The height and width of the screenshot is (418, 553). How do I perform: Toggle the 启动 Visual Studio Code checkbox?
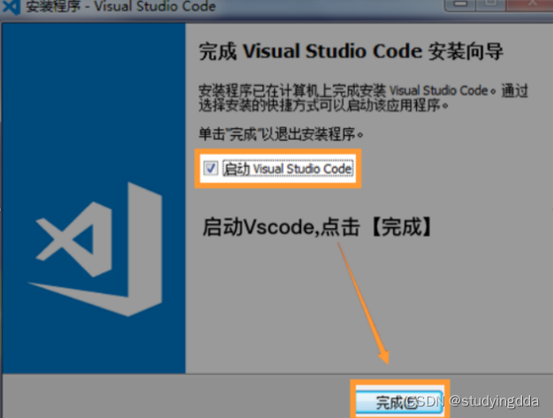[211, 168]
